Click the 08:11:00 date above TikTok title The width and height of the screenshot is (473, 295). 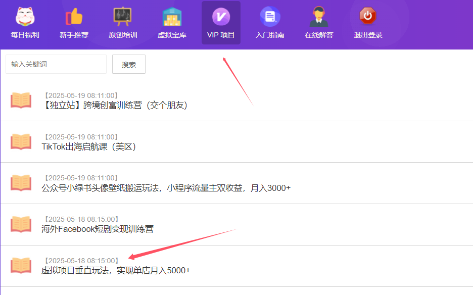click(x=81, y=137)
